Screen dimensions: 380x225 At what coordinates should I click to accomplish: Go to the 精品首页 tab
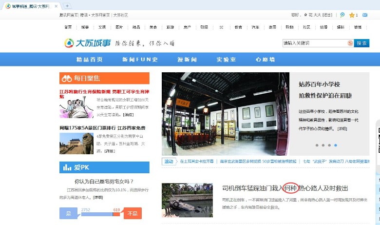click(x=90, y=60)
